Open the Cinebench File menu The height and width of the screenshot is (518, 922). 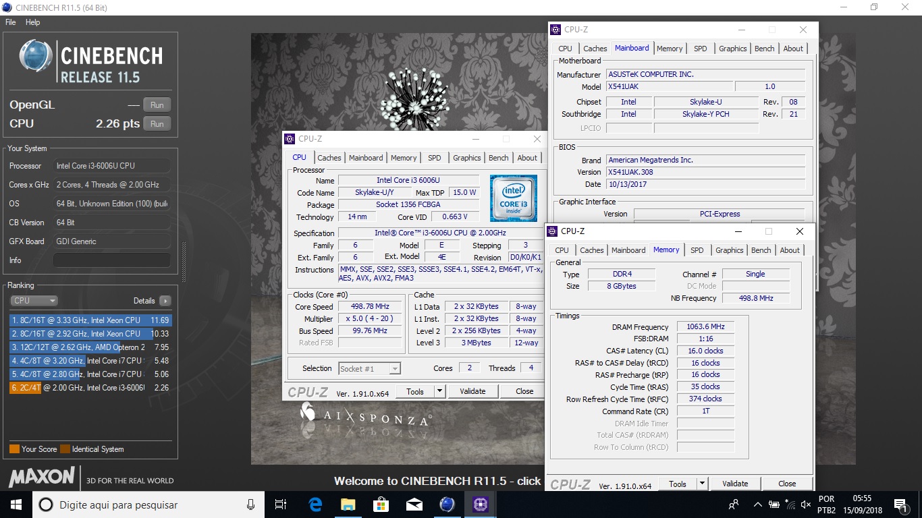(x=10, y=22)
